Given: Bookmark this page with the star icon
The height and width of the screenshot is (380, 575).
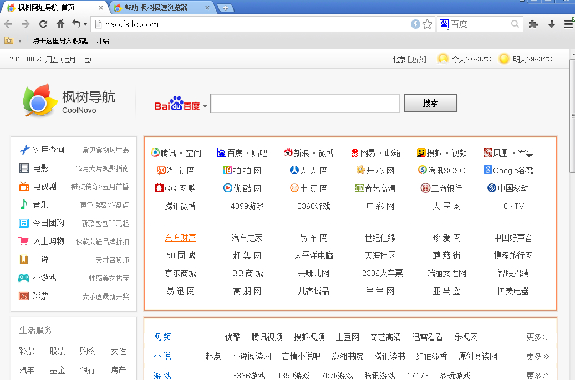Looking at the screenshot, I should (x=427, y=24).
